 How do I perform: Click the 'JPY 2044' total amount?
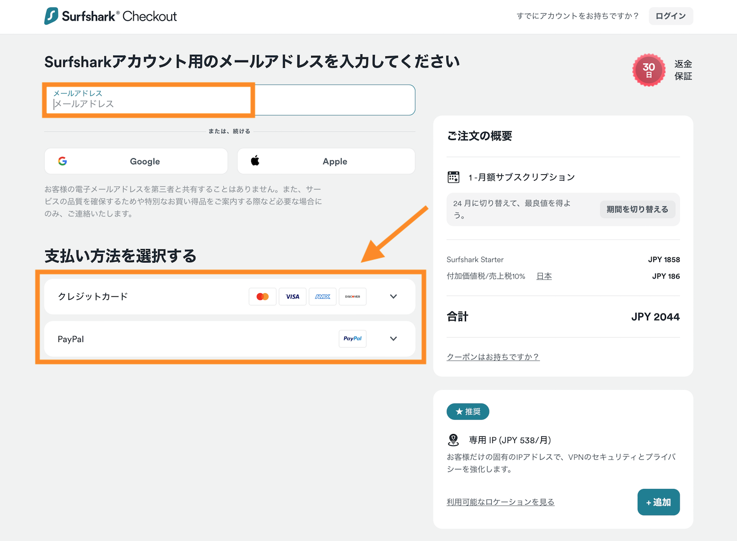coord(655,317)
